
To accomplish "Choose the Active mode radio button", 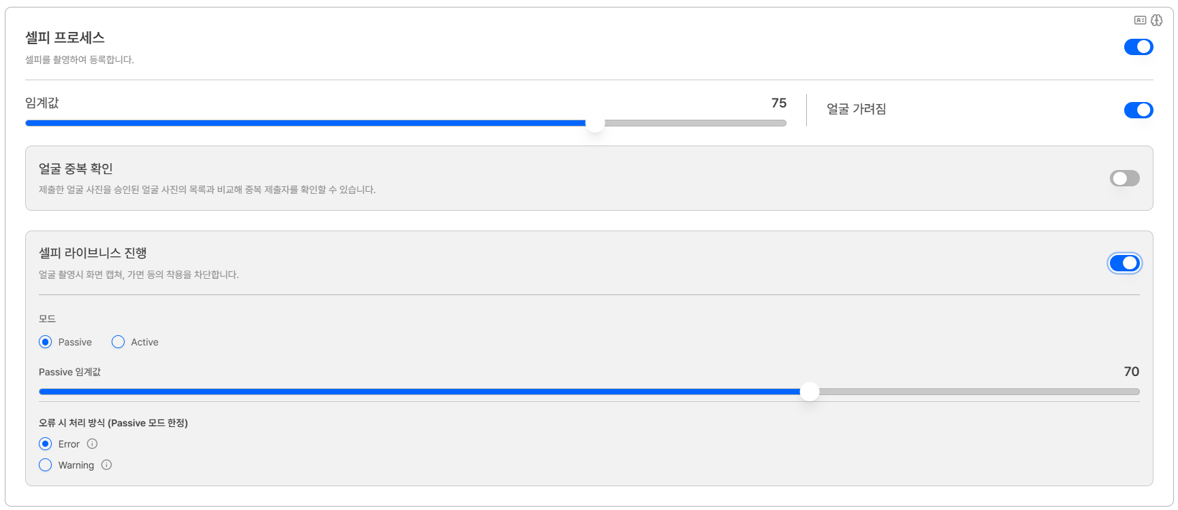I will (x=118, y=342).
